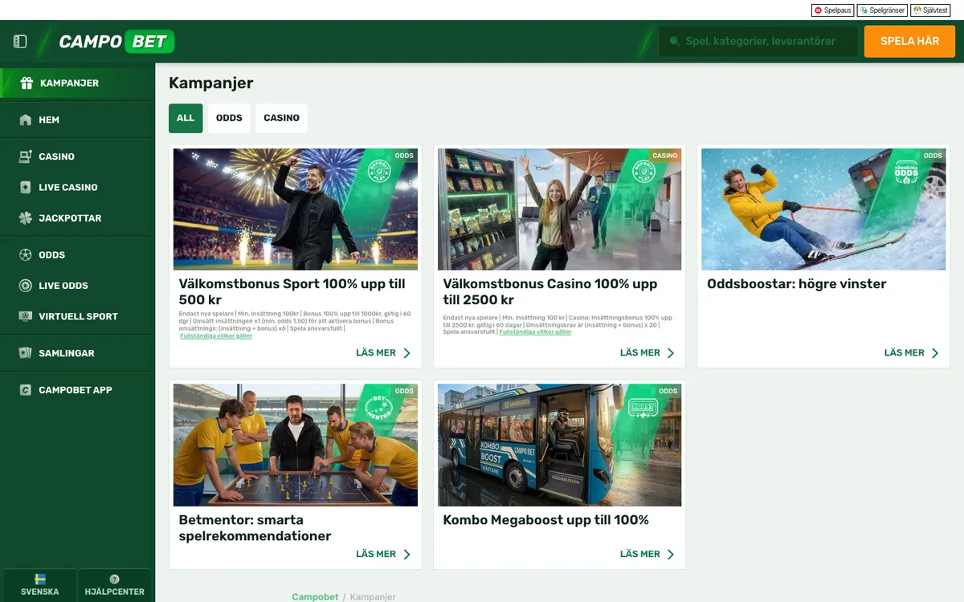964x602 pixels.
Task: Click the SPELA HÄR button
Action: 909,41
